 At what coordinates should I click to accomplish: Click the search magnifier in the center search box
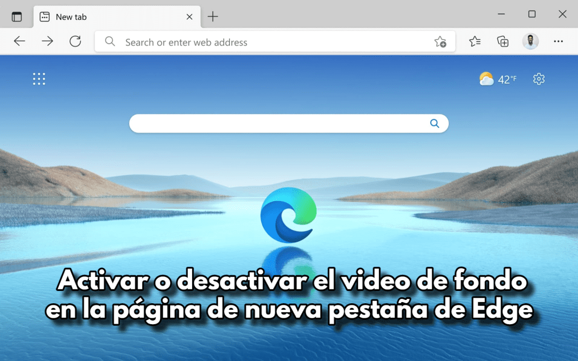click(435, 123)
